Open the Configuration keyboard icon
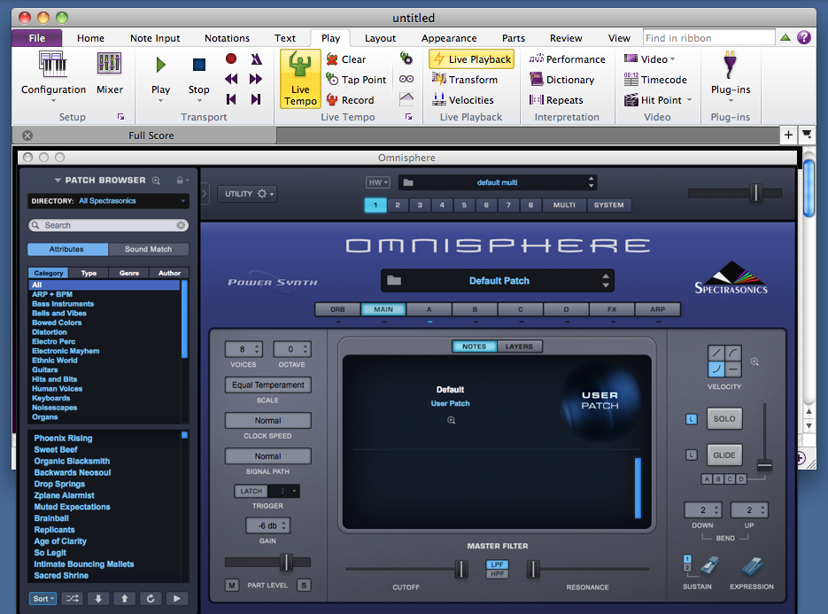Image resolution: width=828 pixels, height=614 pixels. click(53, 64)
